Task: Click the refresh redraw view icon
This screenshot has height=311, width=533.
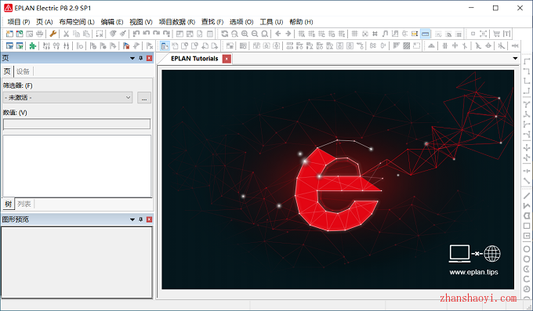Action: click(x=225, y=34)
